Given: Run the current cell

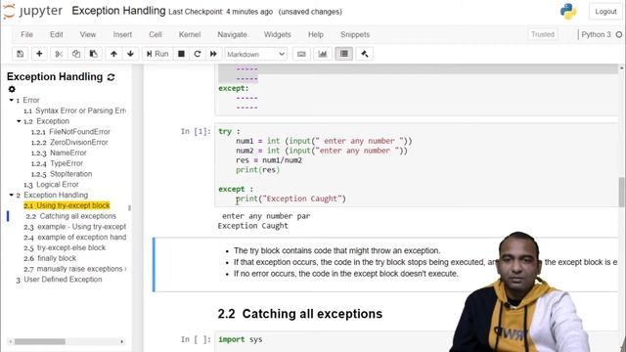Looking at the screenshot, I should point(157,54).
